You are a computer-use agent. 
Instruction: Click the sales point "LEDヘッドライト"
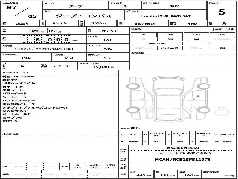pyautogui.click(x=19, y=84)
